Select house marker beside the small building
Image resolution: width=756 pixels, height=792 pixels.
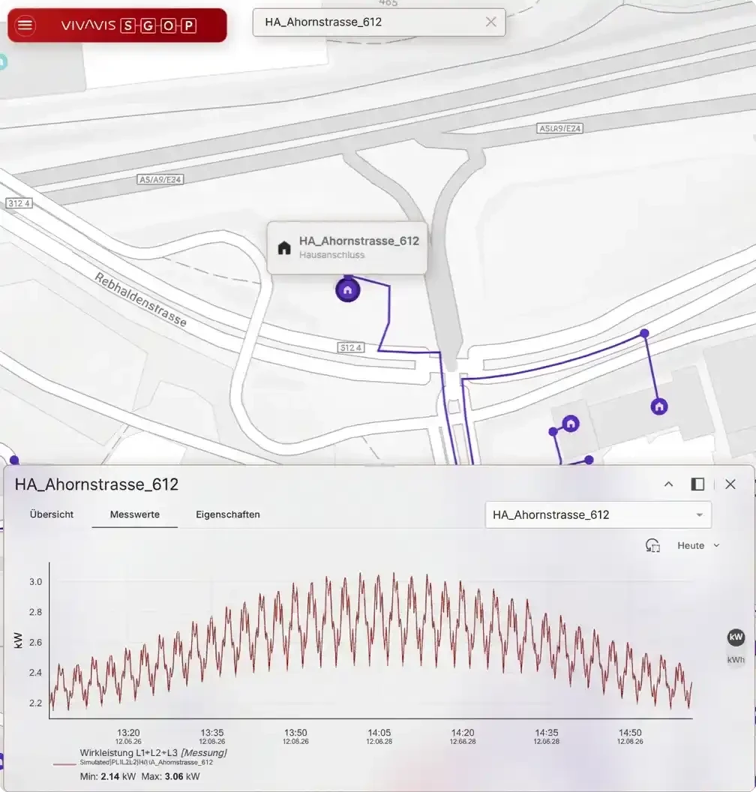[571, 423]
